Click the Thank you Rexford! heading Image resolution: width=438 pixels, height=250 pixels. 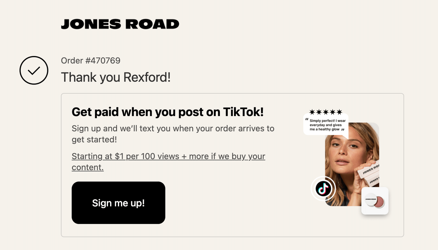116,77
